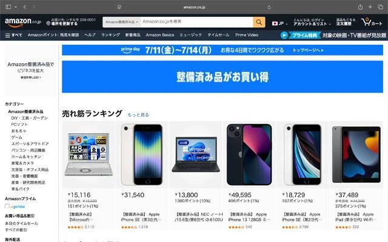The height and width of the screenshot is (242, 388).
Task: Open the パソコン・周辺機器 category link
Action: pyautogui.click(x=28, y=150)
